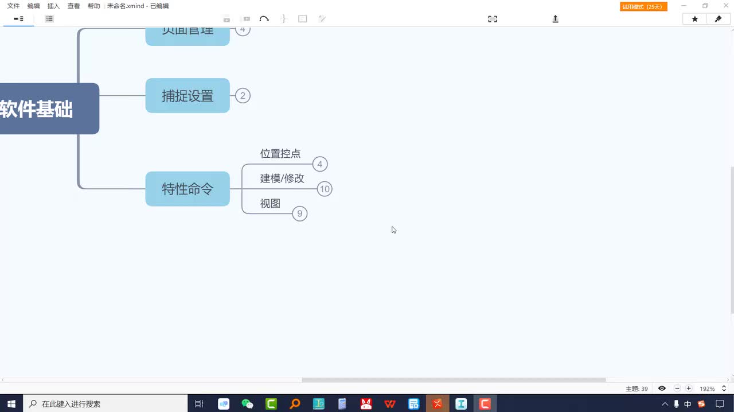Viewport: 734px width, 412px height.
Task: Zoom in with plus button
Action: coord(689,388)
